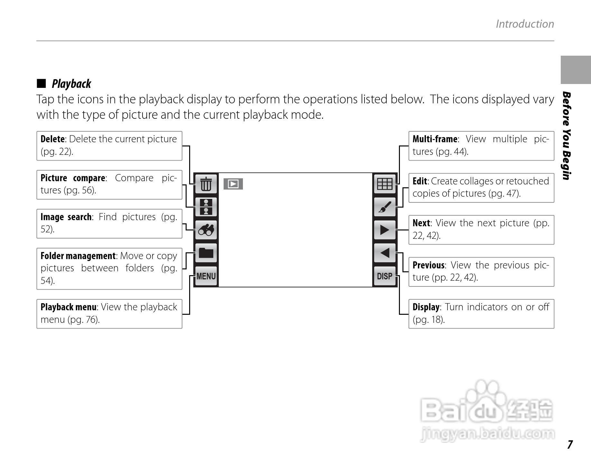Tap the Edit paintbrush icon
This screenshot has width=591, height=467.
click(x=384, y=207)
